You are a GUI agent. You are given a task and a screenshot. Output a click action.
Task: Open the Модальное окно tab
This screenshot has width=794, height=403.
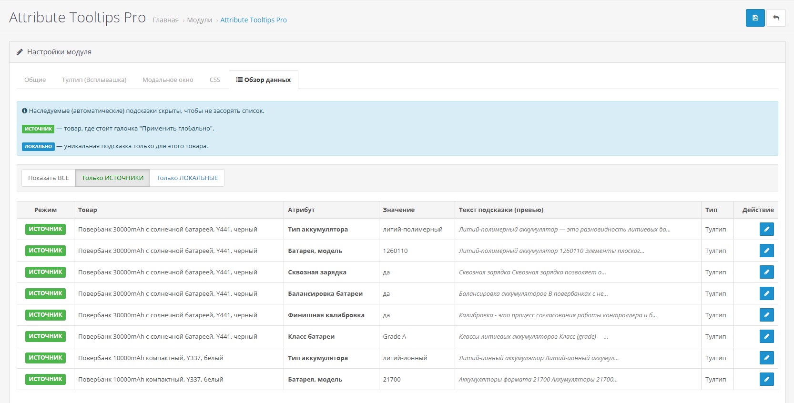(168, 80)
